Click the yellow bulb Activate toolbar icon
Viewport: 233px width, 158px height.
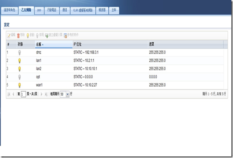pos(28,35)
